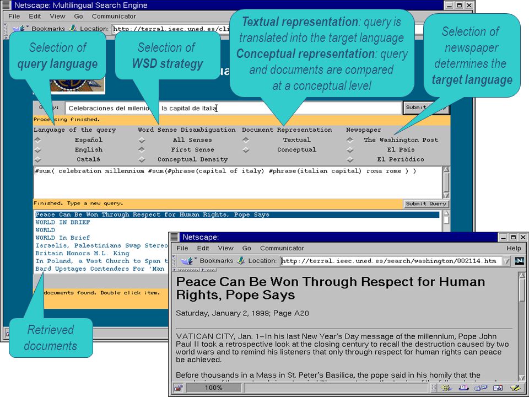This screenshot has width=529, height=397.
Task: Click up arrow of article window scrollbar
Action: pos(522,275)
